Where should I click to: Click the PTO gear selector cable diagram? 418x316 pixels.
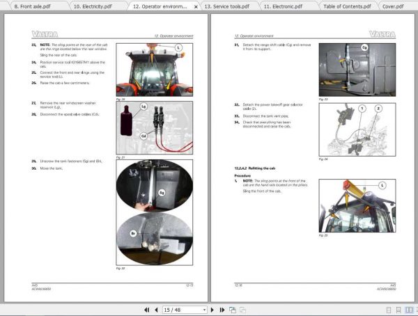pyautogui.click(x=357, y=129)
